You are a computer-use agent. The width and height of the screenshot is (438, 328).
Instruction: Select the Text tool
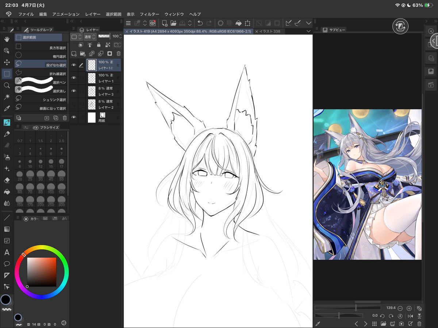tap(7, 252)
